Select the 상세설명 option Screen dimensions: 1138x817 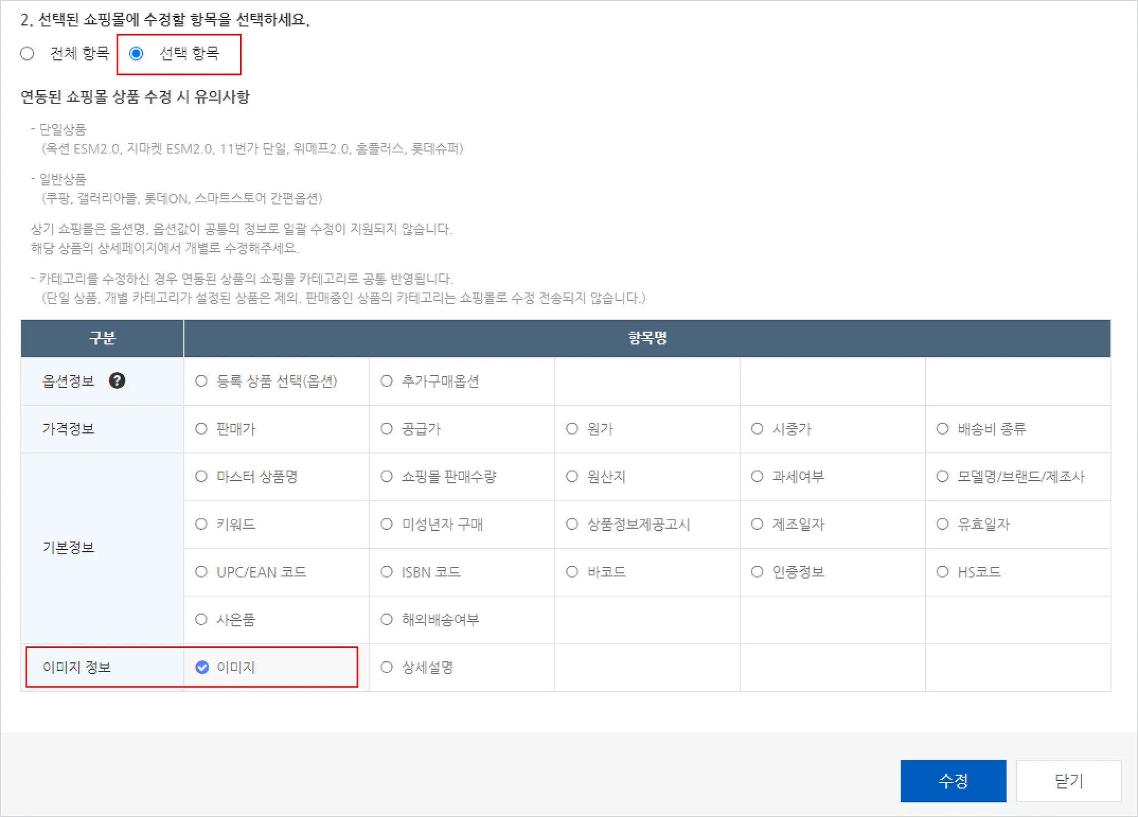pyautogui.click(x=387, y=667)
